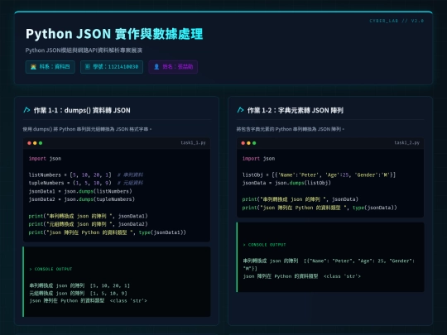Click the description starting 使用 dumps() 將 Python
447x335 pixels.
coord(87,129)
